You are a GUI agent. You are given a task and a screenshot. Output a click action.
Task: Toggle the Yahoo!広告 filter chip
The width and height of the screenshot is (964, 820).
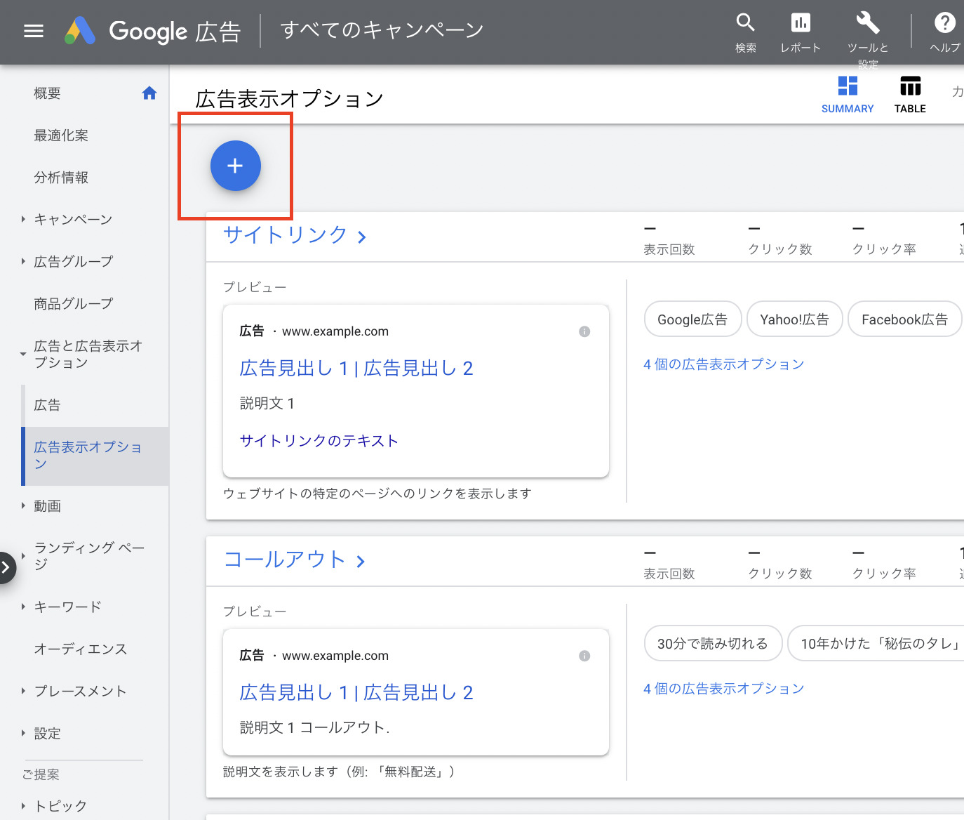[794, 319]
